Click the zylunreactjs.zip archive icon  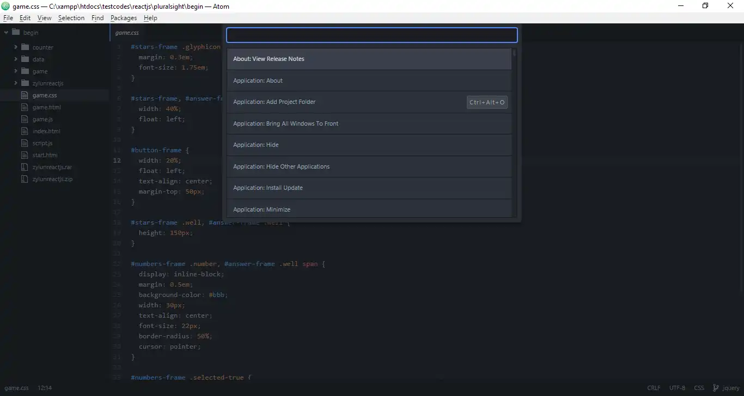23,179
